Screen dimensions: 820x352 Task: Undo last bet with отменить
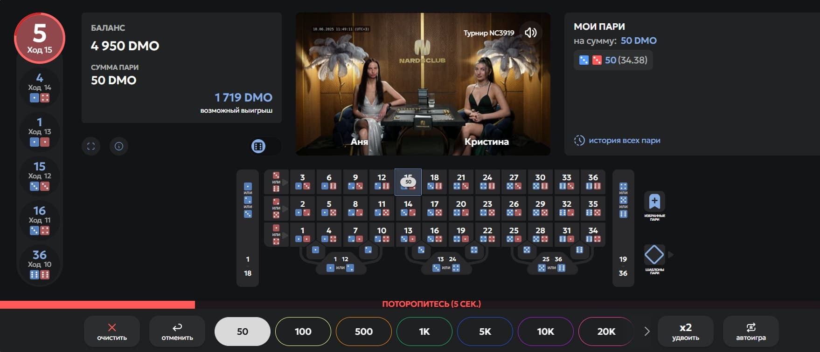pos(177,332)
